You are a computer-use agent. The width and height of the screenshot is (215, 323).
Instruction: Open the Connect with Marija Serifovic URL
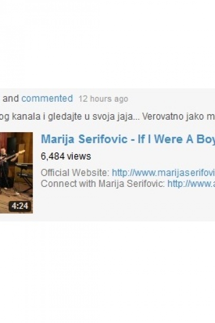191,183
